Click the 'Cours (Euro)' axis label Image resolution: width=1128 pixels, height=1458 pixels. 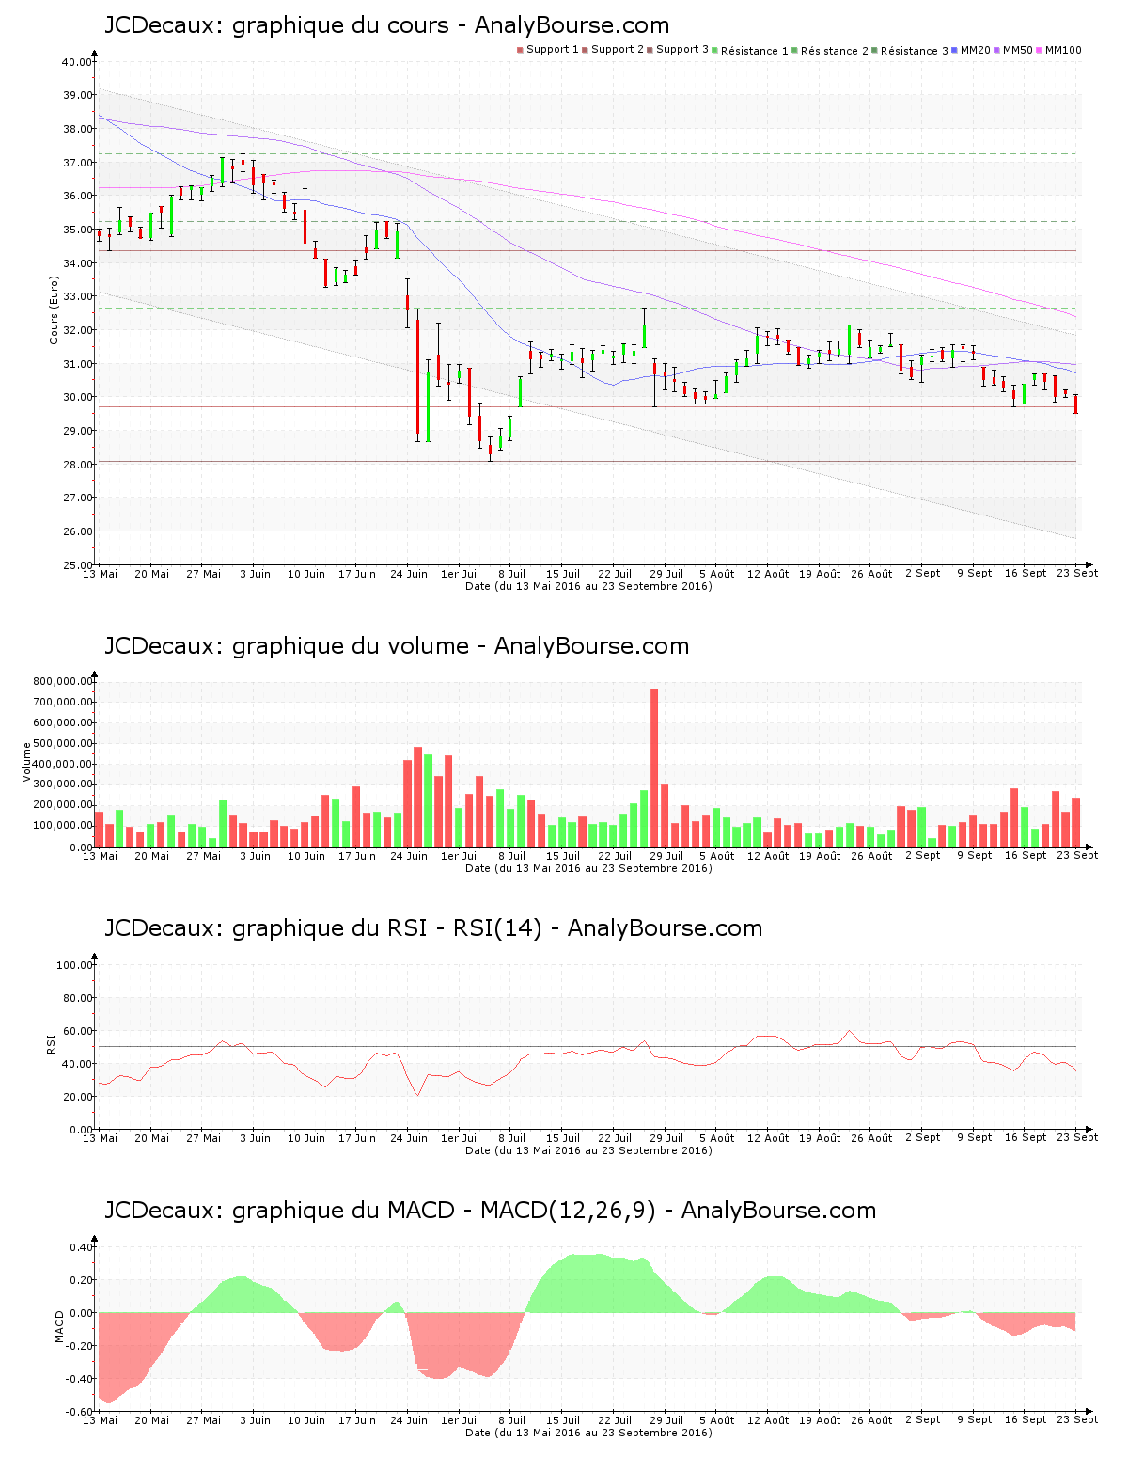point(55,310)
